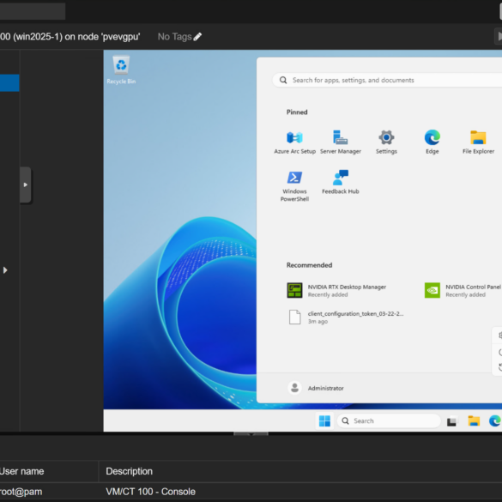Open the pinned Edge browser
Viewport: 502px width, 502px height.
[x=432, y=142]
